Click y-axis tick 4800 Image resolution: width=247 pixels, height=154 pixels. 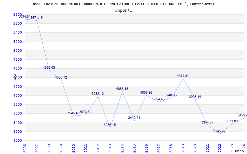18,59
